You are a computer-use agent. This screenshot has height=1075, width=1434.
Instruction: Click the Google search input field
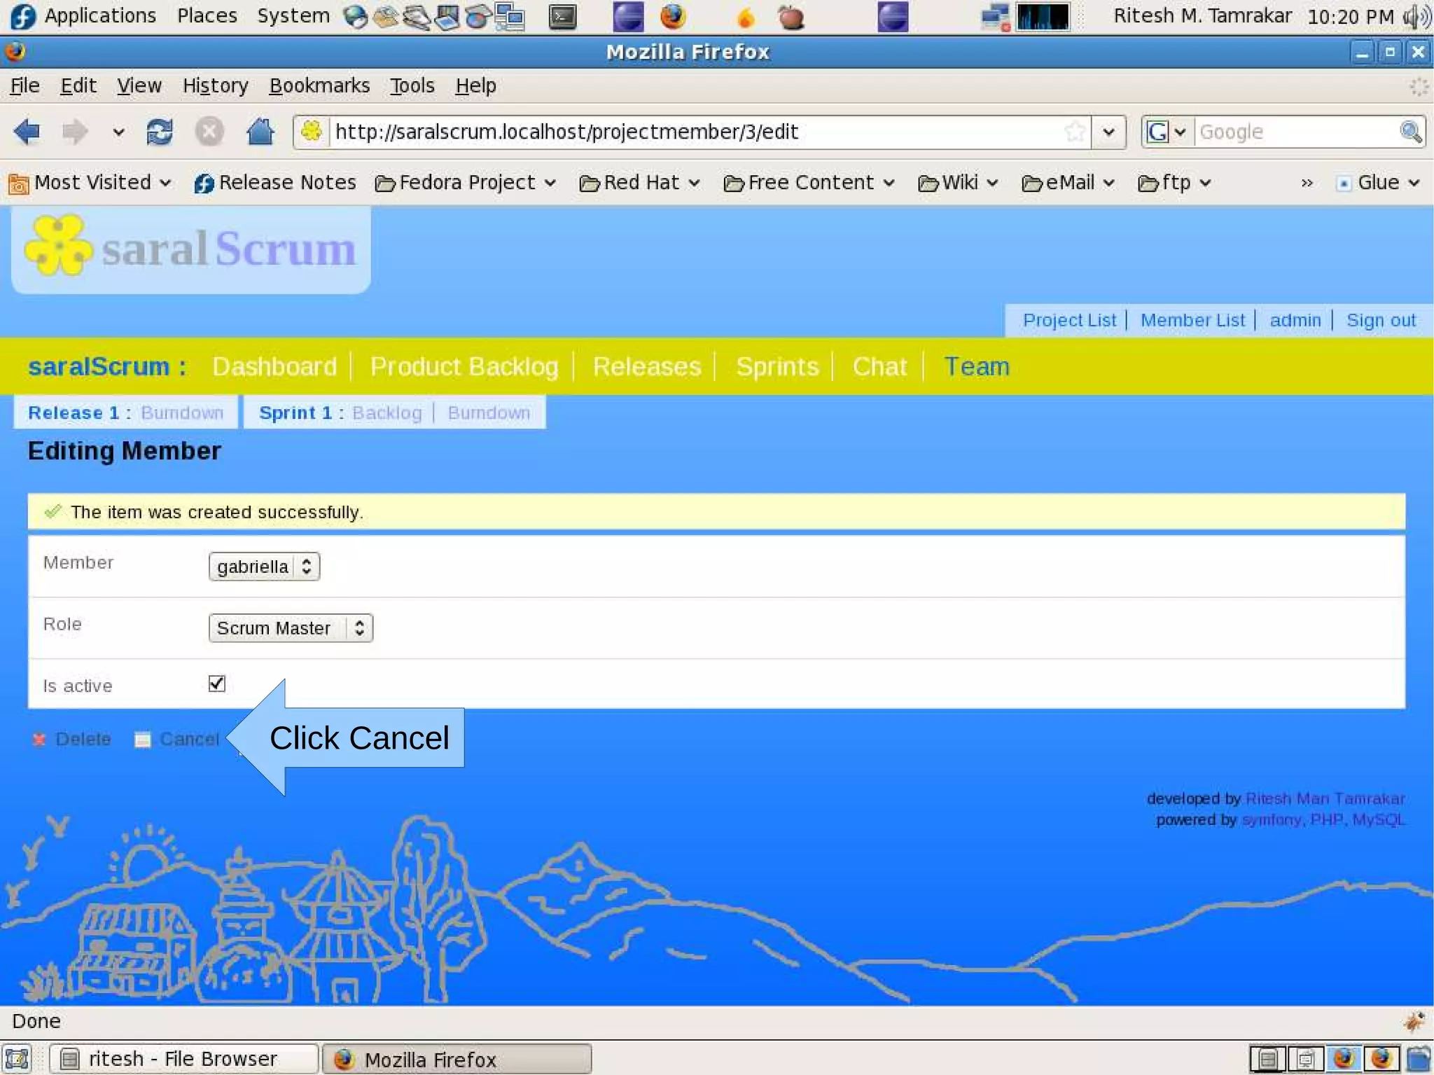pyautogui.click(x=1297, y=132)
